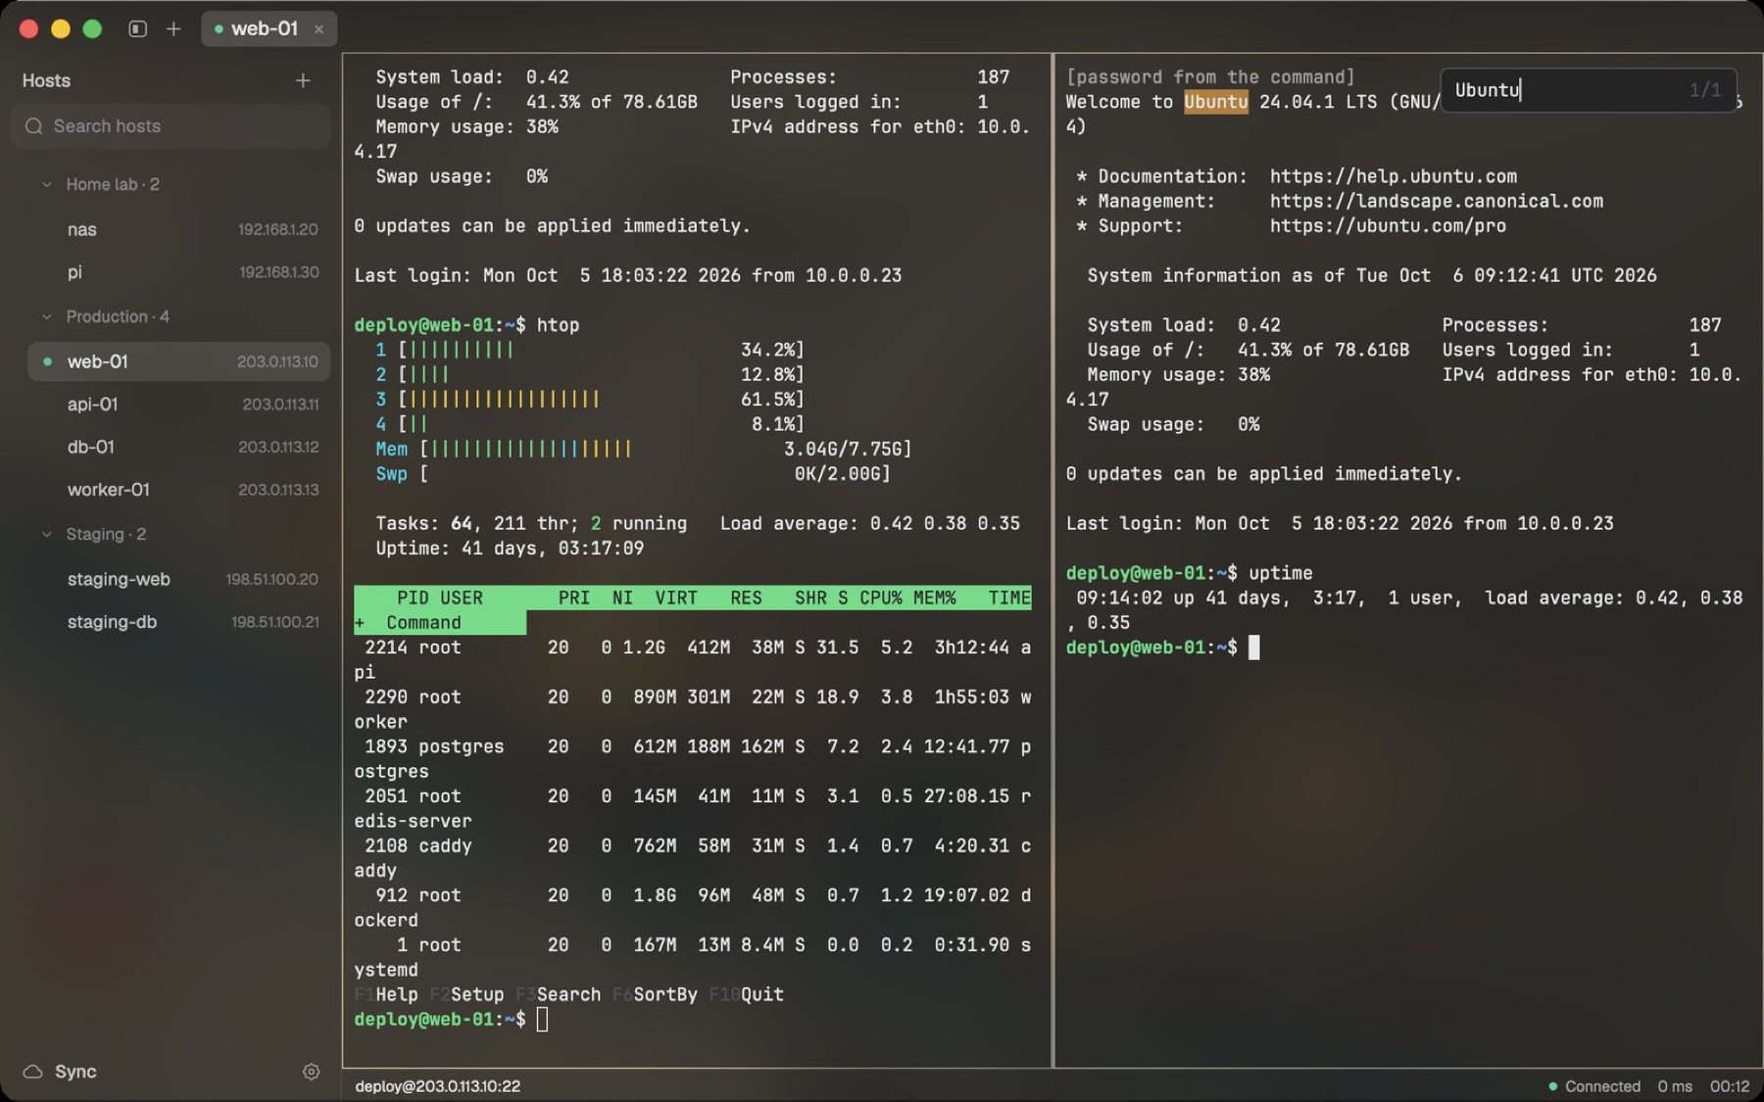This screenshot has width=1764, height=1102.
Task: Click htop F1 Help label
Action: pyautogui.click(x=386, y=994)
